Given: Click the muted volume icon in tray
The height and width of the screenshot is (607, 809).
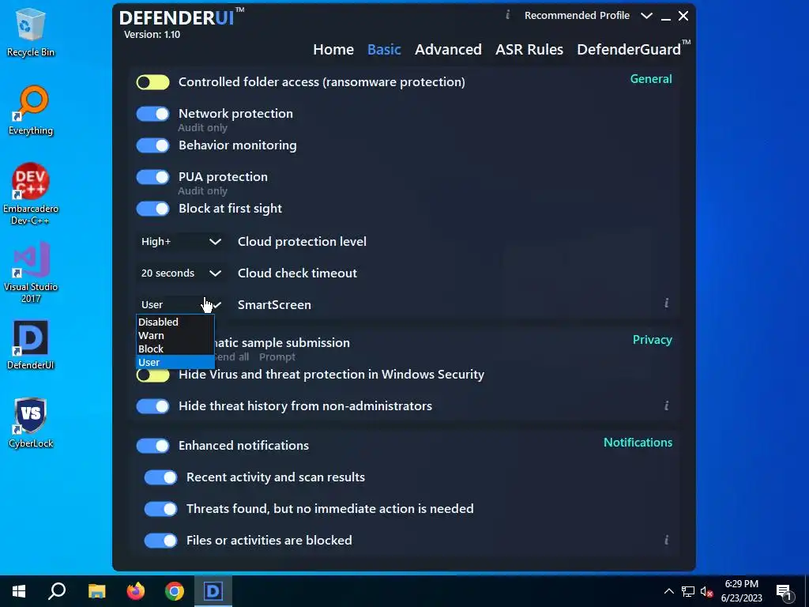Looking at the screenshot, I should 706,591.
